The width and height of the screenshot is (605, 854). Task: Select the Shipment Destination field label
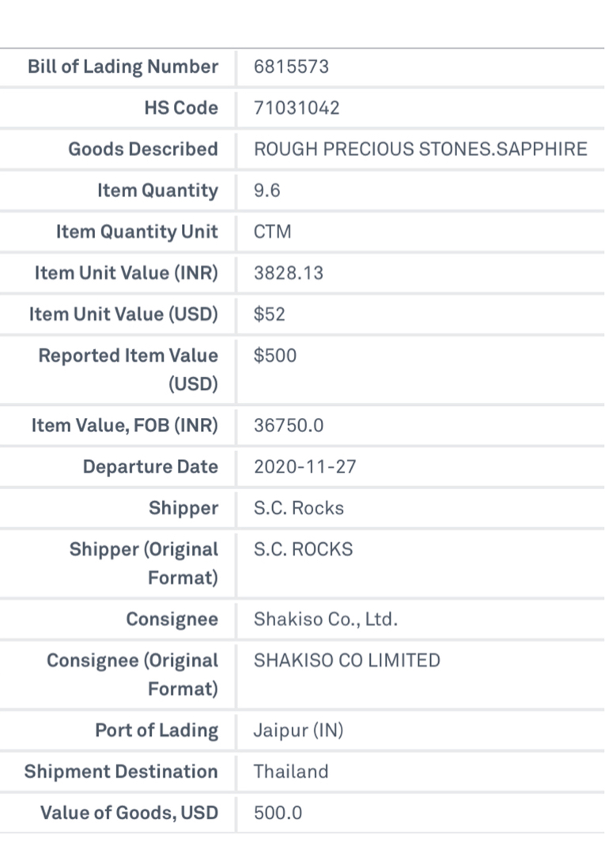pyautogui.click(x=121, y=772)
